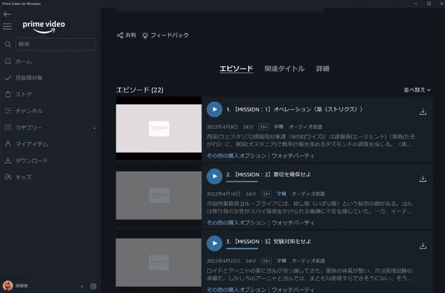The image size is (445, 293).
Task: Open ストア in the sidebar
Action: 24,94
